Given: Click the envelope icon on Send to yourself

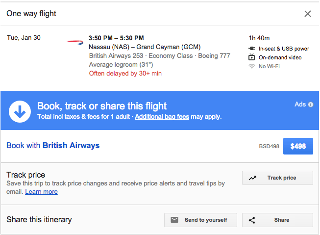Looking at the screenshot, I should click(x=174, y=220).
